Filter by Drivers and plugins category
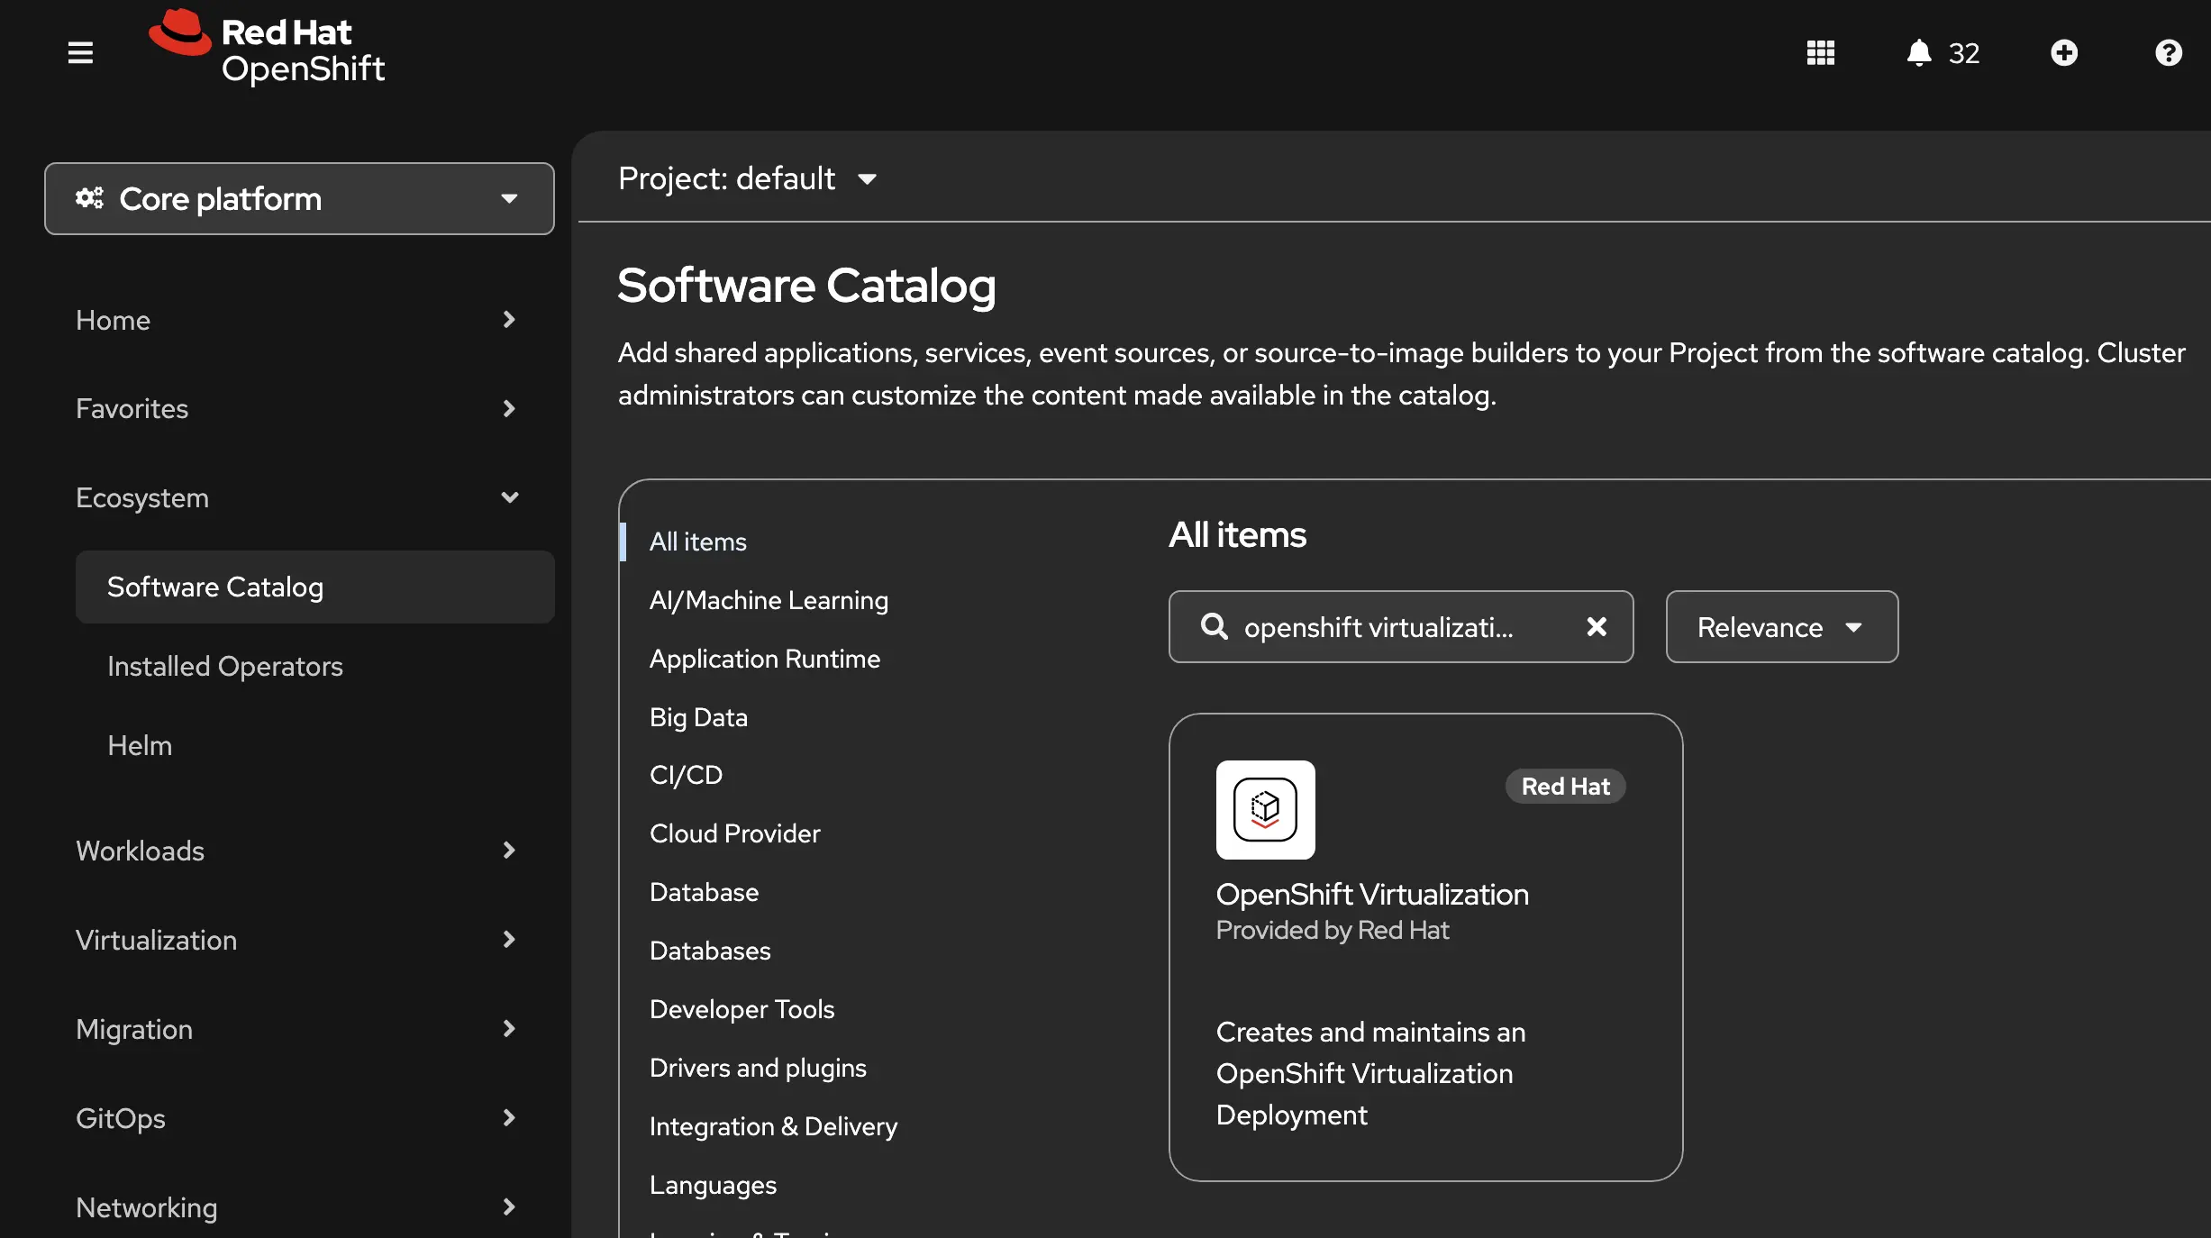Image resolution: width=2211 pixels, height=1238 pixels. pyautogui.click(x=758, y=1068)
